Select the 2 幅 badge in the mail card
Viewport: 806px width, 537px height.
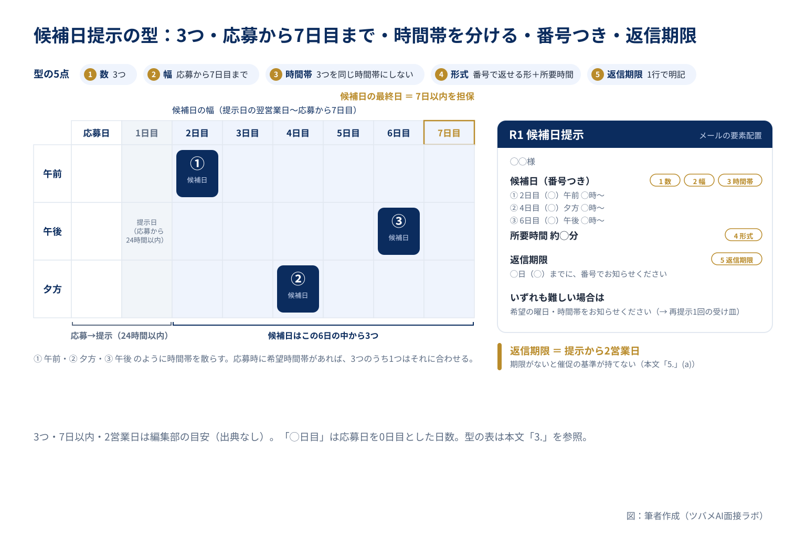(699, 180)
